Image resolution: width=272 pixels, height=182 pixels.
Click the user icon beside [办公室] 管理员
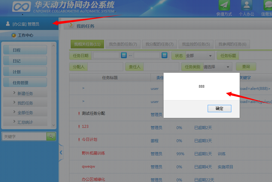[x=8, y=24]
